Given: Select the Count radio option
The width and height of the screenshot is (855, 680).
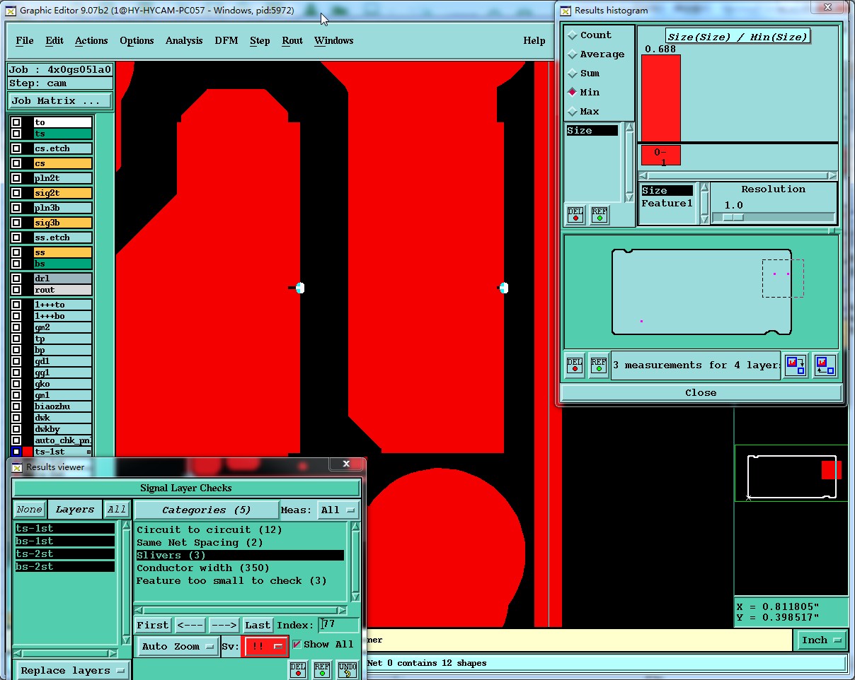Looking at the screenshot, I should point(573,35).
